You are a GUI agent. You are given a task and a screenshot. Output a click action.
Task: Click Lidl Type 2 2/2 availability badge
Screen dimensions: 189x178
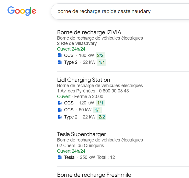pos(102,117)
